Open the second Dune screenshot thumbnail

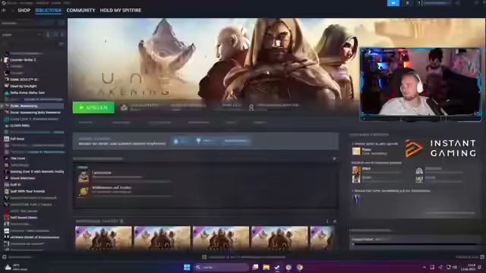(162, 237)
